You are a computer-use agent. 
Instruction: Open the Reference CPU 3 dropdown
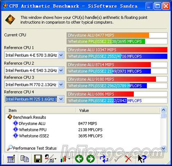click(61, 84)
